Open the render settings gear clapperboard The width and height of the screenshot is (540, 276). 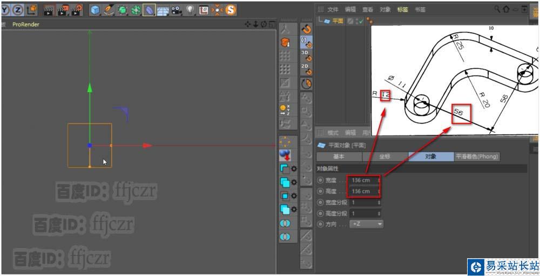77,11
